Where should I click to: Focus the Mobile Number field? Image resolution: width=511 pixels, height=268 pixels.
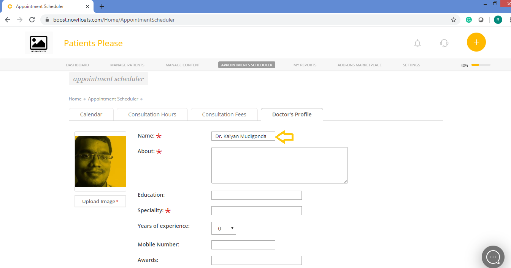(243, 245)
